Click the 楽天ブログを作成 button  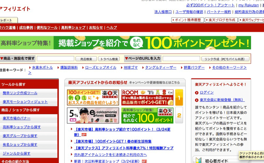pos(221,20)
